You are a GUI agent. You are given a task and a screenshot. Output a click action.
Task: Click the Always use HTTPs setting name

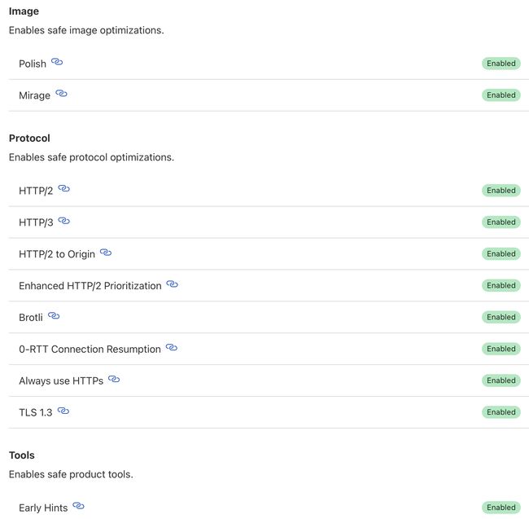[x=61, y=380]
